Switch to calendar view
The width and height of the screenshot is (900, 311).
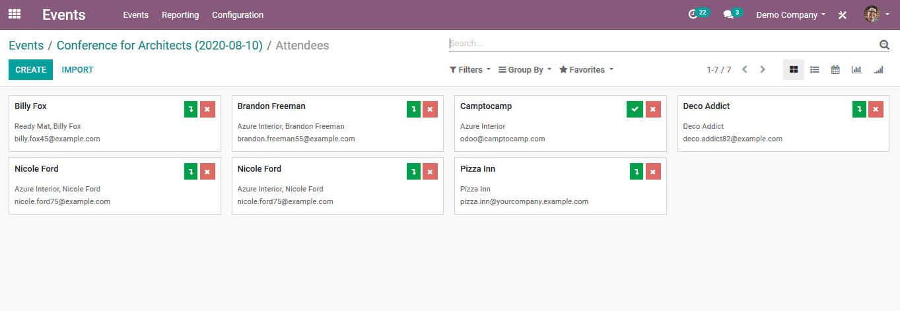[835, 69]
